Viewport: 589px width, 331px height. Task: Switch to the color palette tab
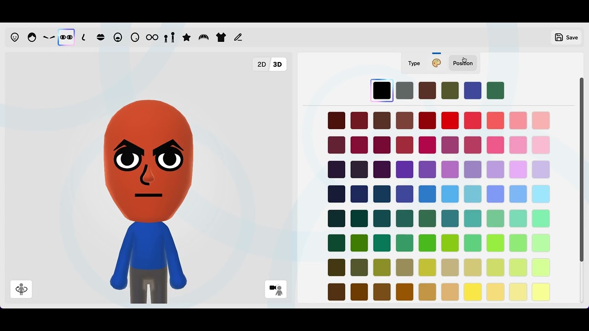(437, 63)
